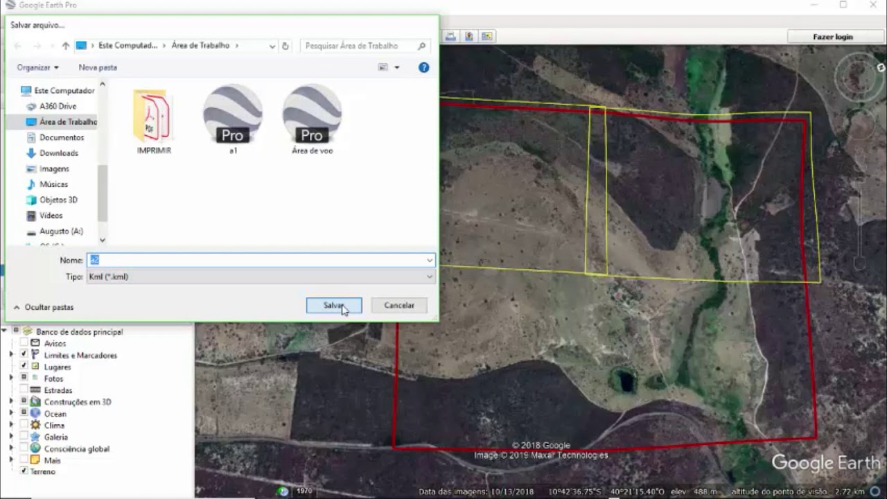Open the Nome field history dropdown arrow
Image resolution: width=887 pixels, height=499 pixels.
(430, 260)
